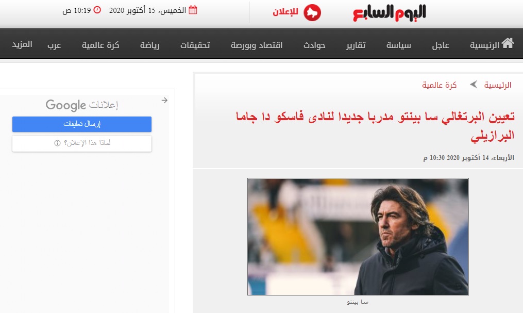Click the home icon in navigation bar
The width and height of the screenshot is (523, 313).
coord(508,43)
